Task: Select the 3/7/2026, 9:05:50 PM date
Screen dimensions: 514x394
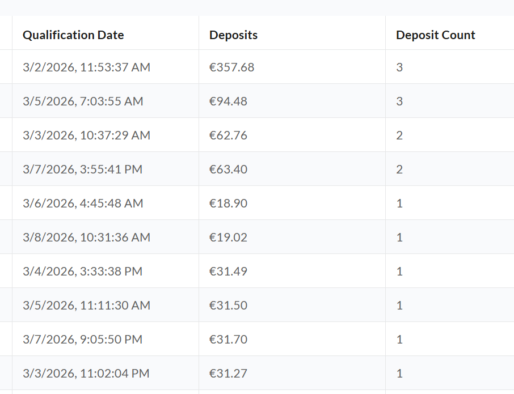Action: [82, 340]
